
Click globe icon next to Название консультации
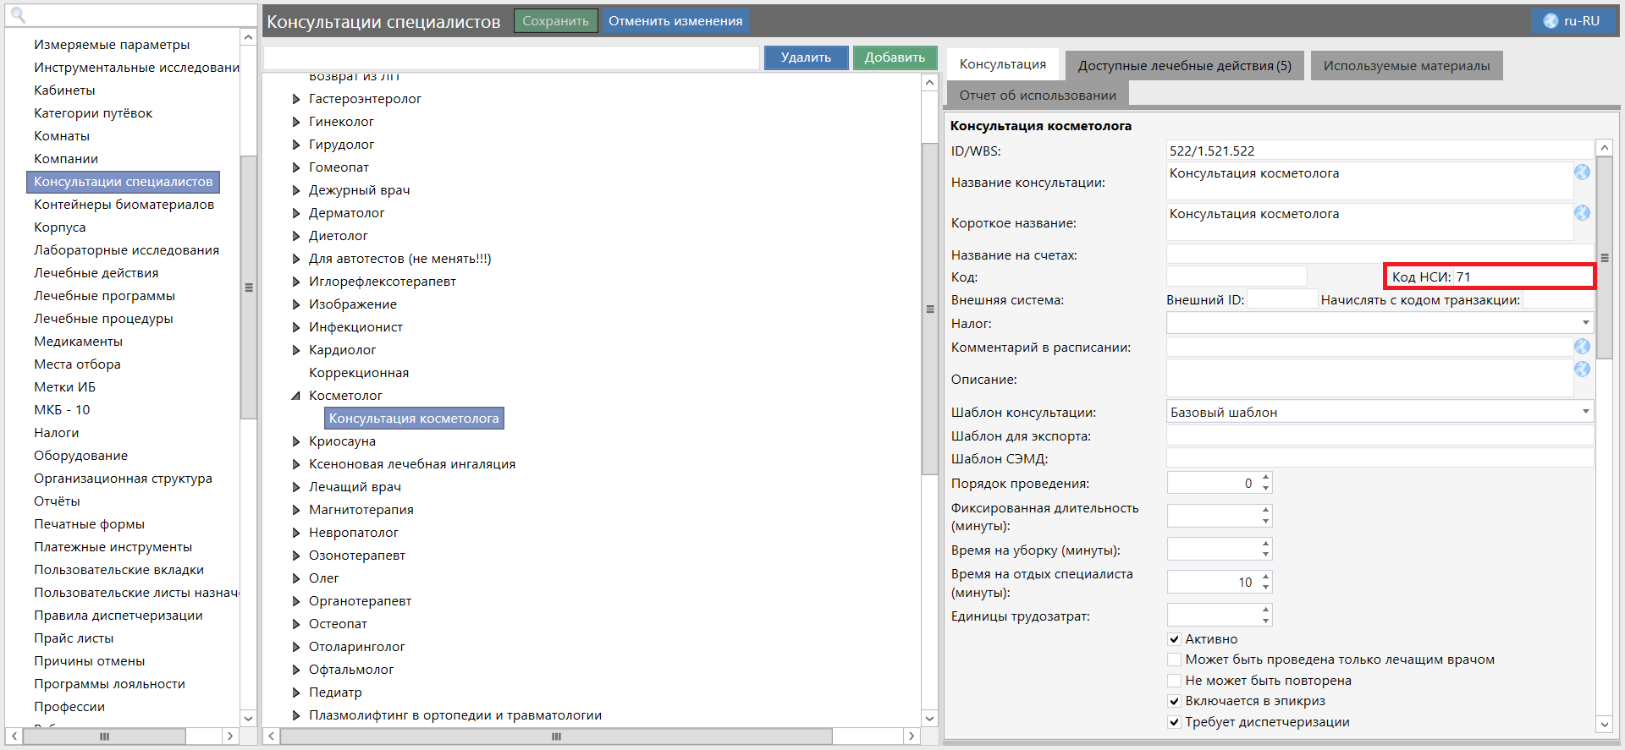1582,172
